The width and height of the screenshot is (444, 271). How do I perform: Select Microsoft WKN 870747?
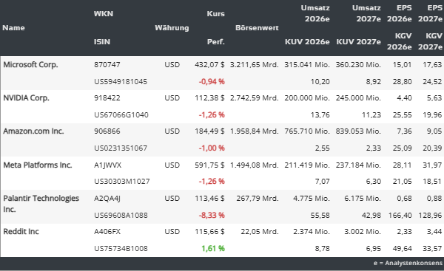click(107, 65)
